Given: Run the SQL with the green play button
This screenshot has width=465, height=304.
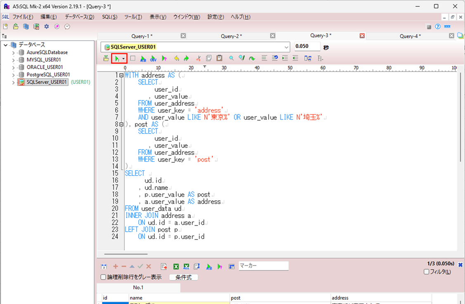Looking at the screenshot, I should point(117,59).
